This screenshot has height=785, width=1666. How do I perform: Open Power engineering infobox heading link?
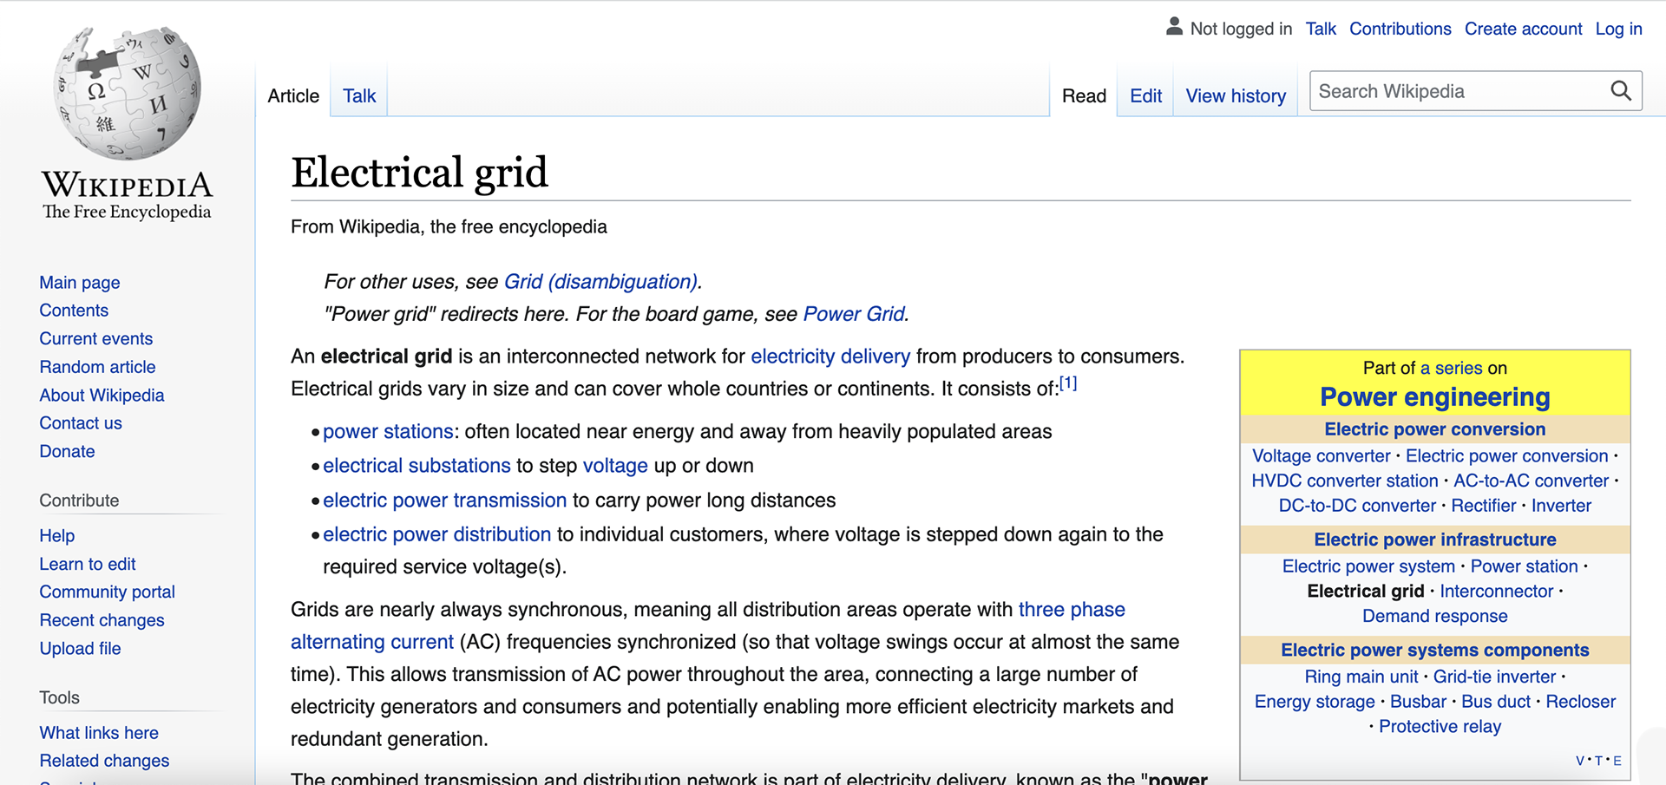pos(1435,397)
